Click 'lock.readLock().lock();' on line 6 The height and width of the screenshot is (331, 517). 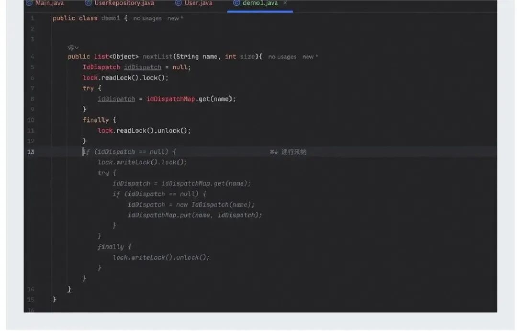(125, 78)
